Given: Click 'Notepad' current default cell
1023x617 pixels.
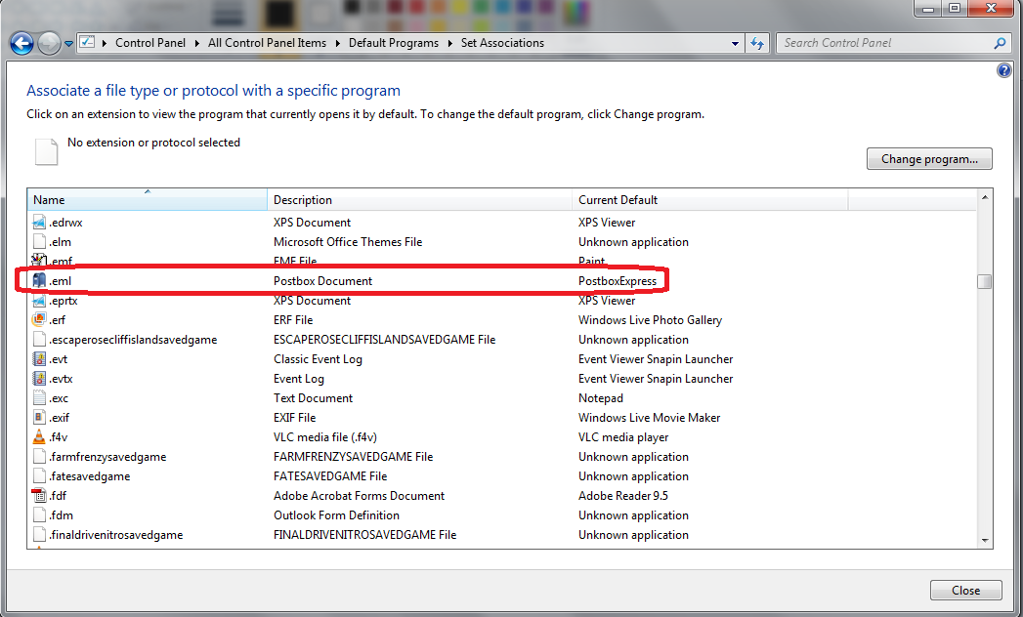Looking at the screenshot, I should [x=601, y=398].
